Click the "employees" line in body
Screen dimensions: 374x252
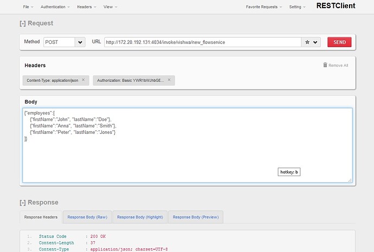click(40, 113)
